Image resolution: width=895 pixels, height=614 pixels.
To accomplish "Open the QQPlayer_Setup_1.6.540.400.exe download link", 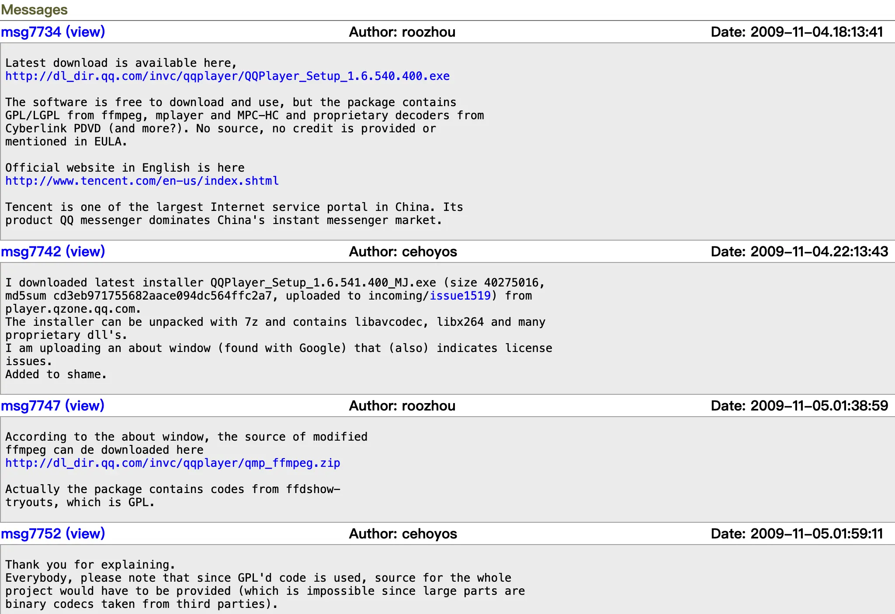I will click(x=227, y=76).
